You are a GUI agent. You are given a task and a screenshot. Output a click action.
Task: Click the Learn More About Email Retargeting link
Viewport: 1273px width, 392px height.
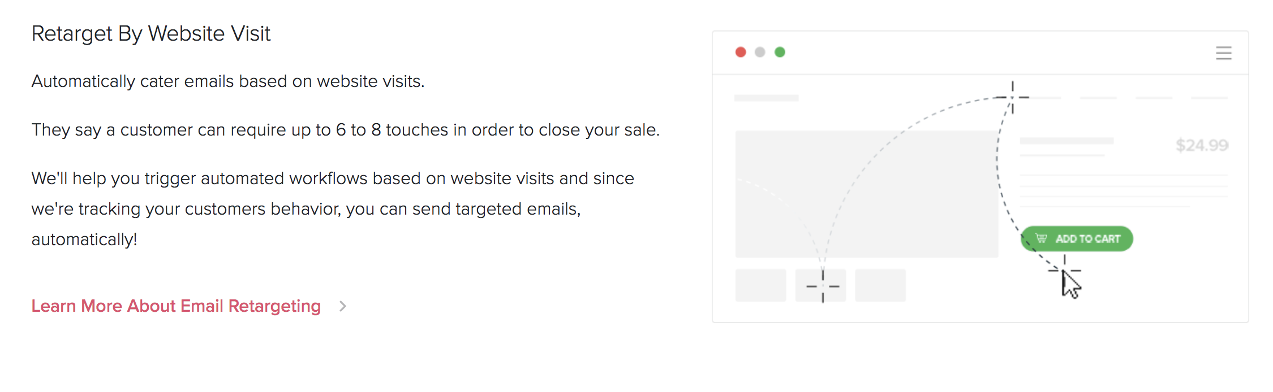pyautogui.click(x=176, y=306)
